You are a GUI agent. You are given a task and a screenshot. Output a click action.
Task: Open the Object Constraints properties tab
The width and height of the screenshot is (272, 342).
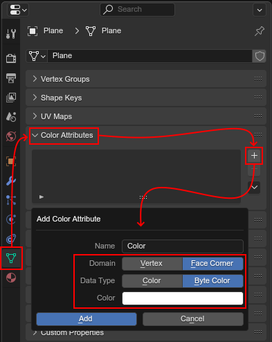(11, 239)
